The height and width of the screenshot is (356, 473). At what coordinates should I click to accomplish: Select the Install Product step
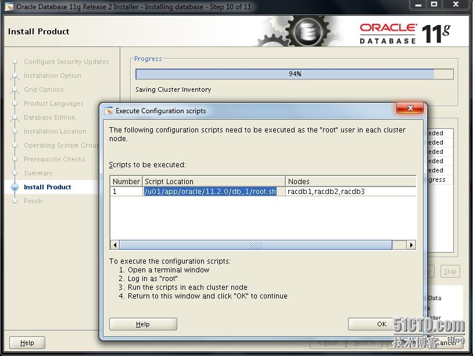point(48,187)
